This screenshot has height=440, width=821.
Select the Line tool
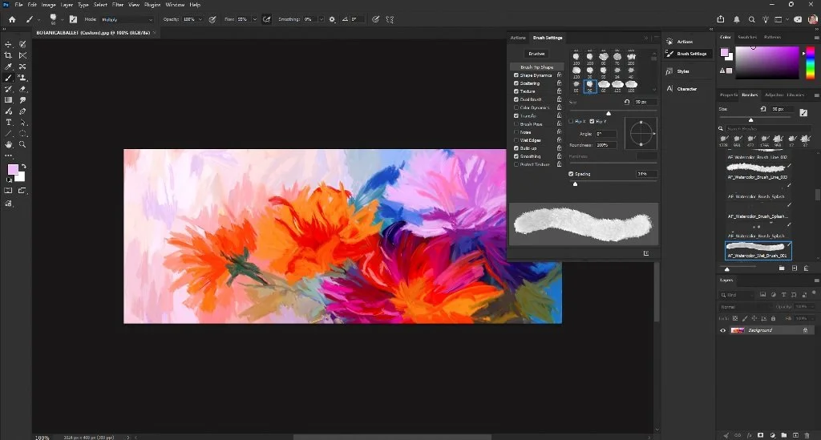point(8,133)
